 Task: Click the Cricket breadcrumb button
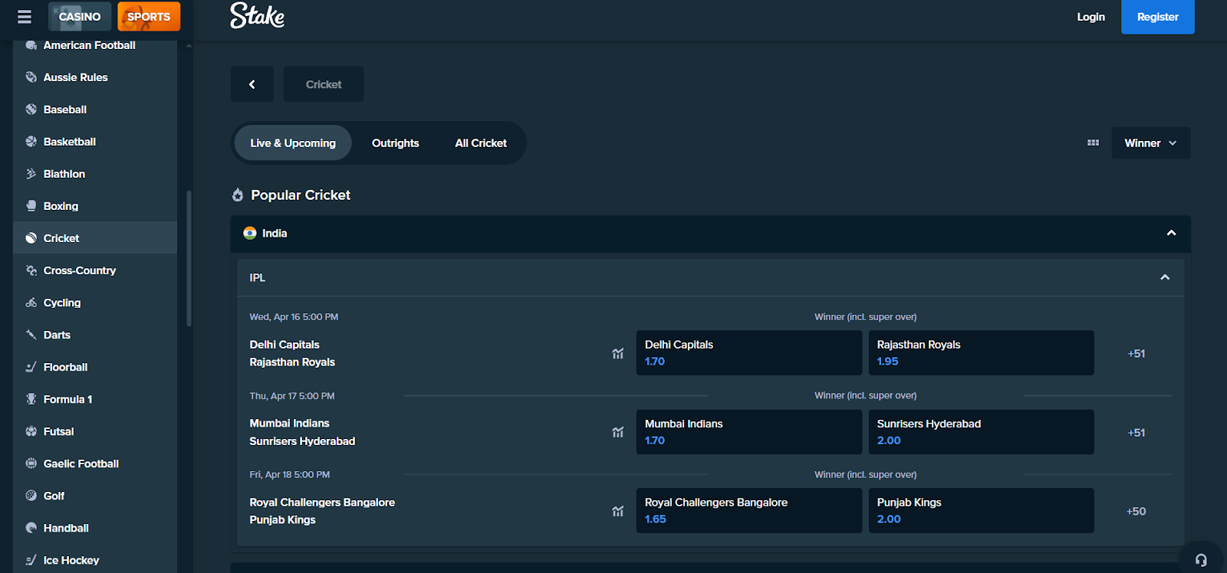[x=324, y=84]
